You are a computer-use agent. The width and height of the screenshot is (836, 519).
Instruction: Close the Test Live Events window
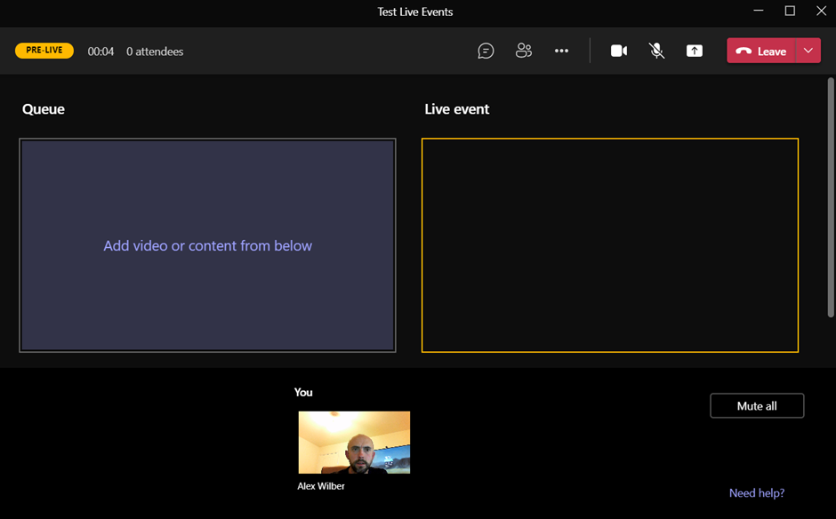821,12
